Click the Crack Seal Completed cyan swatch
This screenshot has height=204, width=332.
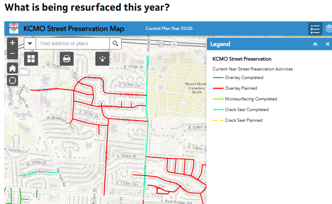(x=218, y=110)
